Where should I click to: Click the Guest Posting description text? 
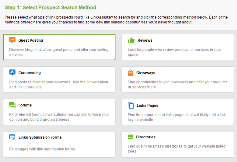click(x=59, y=52)
